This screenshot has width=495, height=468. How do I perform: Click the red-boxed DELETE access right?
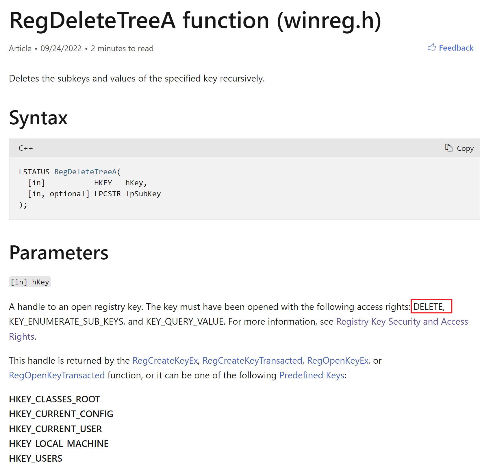[x=429, y=306]
